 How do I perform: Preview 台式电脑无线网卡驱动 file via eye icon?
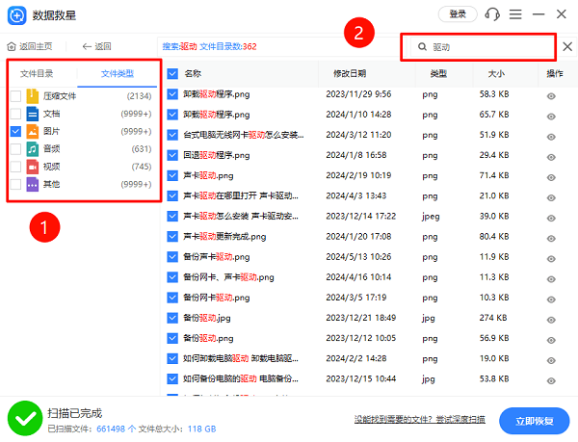(x=551, y=137)
